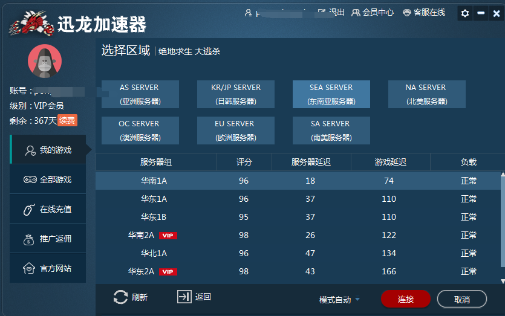Sort by 游戏延迟 column header
The height and width of the screenshot is (316, 505).
[390, 162]
